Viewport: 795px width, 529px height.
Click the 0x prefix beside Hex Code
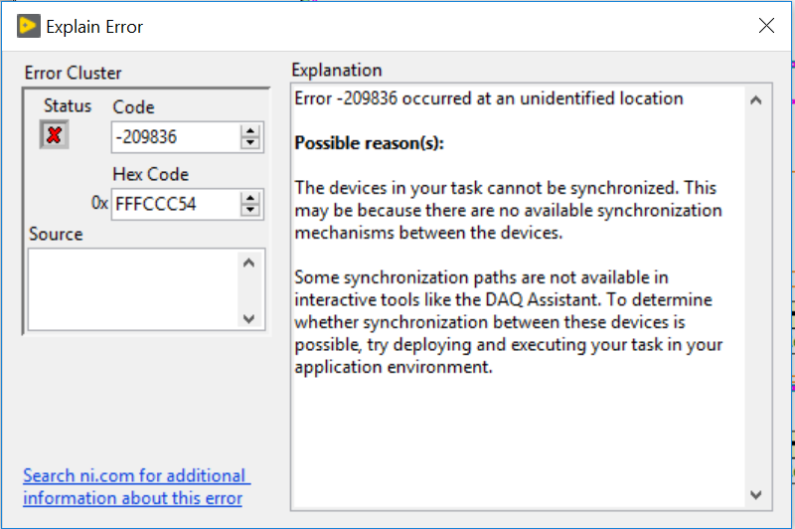[x=99, y=203]
